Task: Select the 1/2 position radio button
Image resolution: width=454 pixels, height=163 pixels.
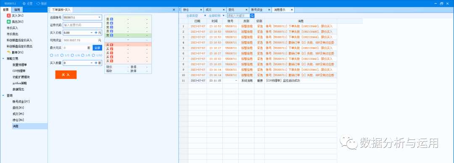Action: [52, 55]
